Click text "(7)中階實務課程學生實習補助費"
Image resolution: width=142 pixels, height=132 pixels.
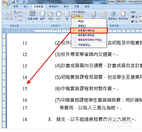[x=88, y=100]
